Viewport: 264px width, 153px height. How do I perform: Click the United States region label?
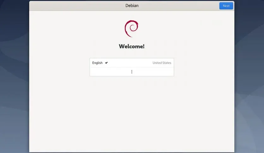point(162,63)
